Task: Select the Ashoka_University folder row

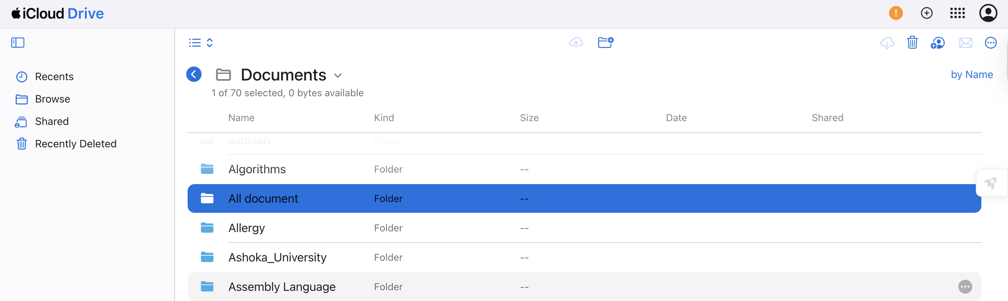Action: coord(277,257)
